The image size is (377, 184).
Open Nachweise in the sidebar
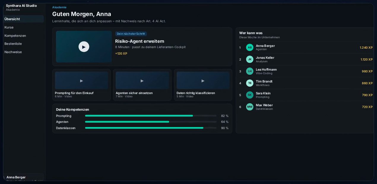(23, 52)
